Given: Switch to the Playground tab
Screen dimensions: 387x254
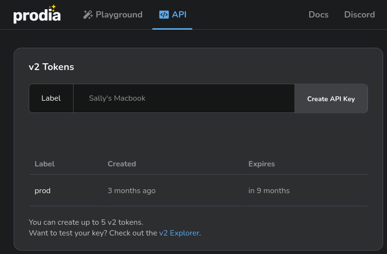Looking at the screenshot, I should click(113, 15).
